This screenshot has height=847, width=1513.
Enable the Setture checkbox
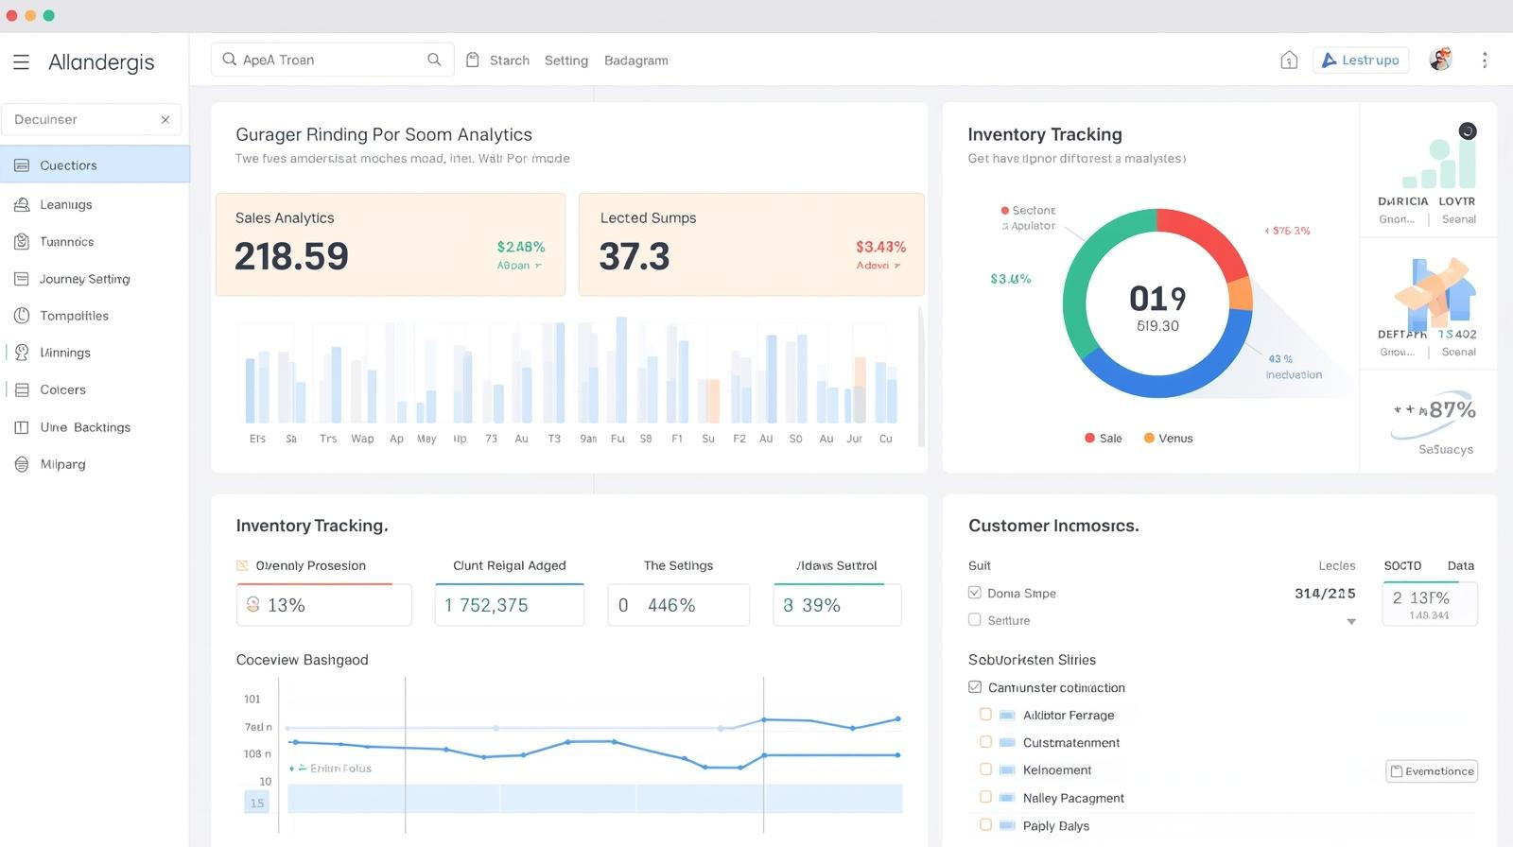click(x=975, y=620)
